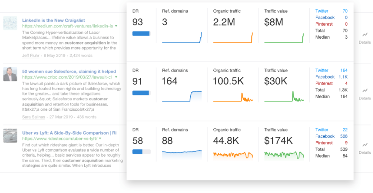
Task: Click Ref. domains sparkline showing 88
Action: (182, 154)
